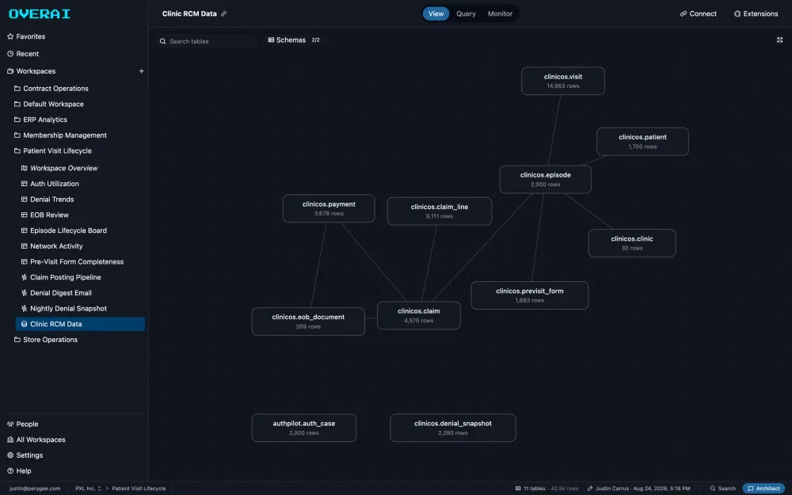The width and height of the screenshot is (792, 495).
Task: Click the Workspace Overview map icon
Action: tap(24, 168)
